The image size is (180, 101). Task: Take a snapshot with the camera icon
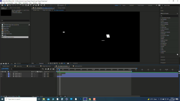coord(68,63)
